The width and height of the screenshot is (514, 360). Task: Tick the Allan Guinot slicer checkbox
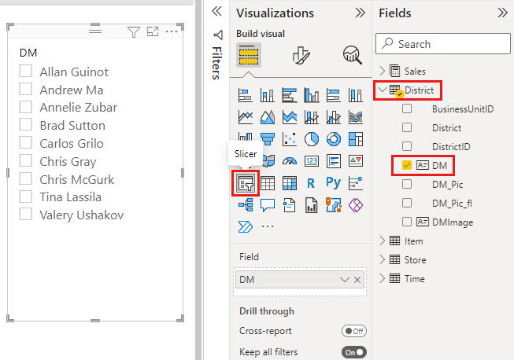coord(25,71)
